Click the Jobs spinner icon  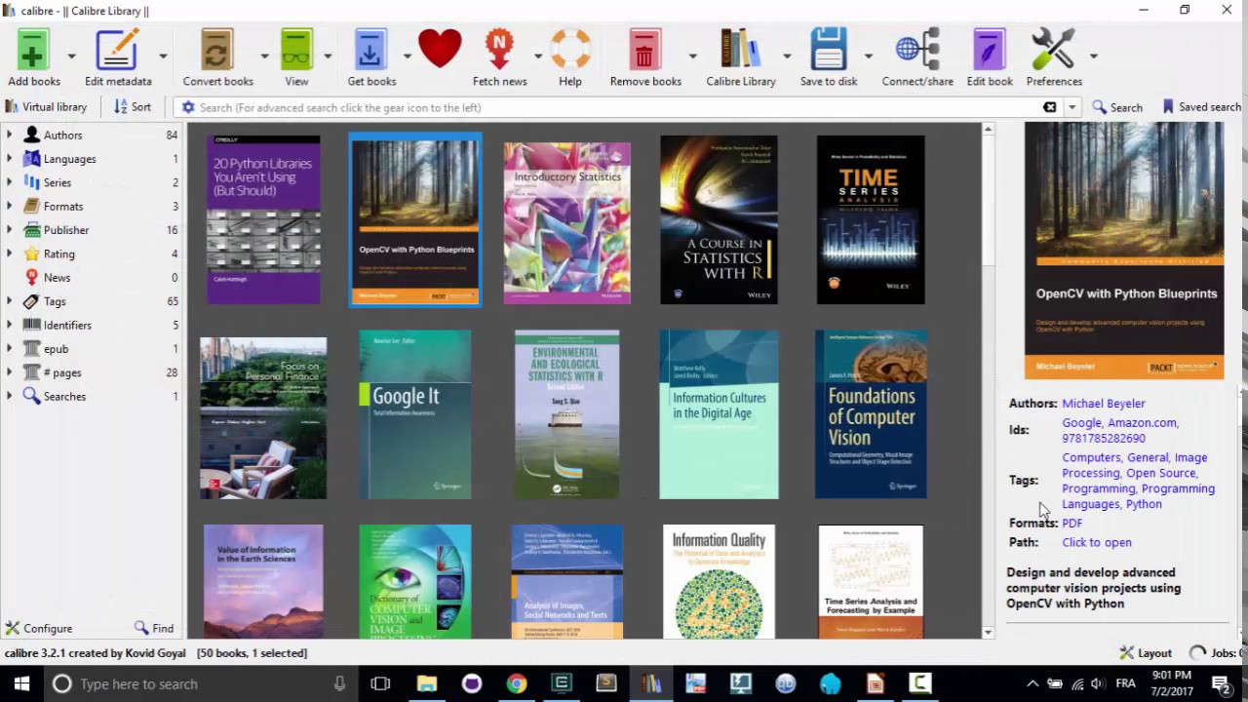[1197, 653]
